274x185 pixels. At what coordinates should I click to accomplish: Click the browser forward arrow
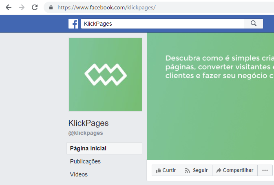tap(22, 7)
